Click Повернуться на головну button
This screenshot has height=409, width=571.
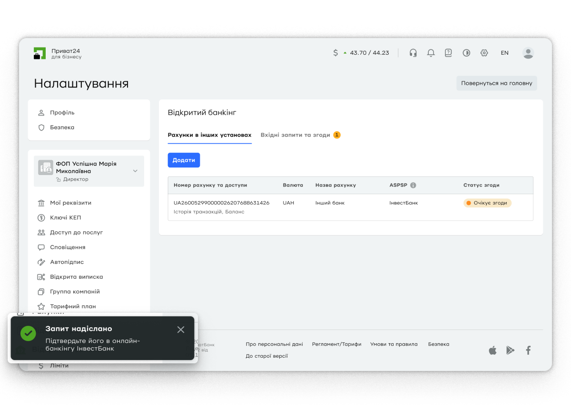tap(497, 83)
